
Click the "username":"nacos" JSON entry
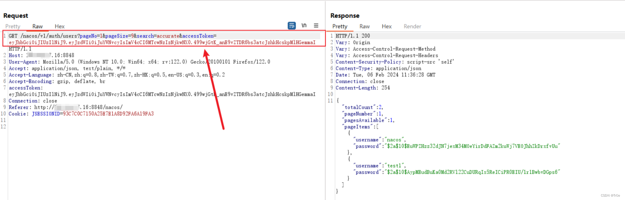click(x=379, y=140)
